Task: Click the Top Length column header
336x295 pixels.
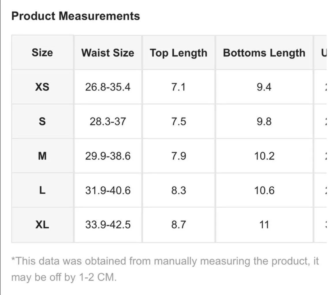Action: pos(178,53)
